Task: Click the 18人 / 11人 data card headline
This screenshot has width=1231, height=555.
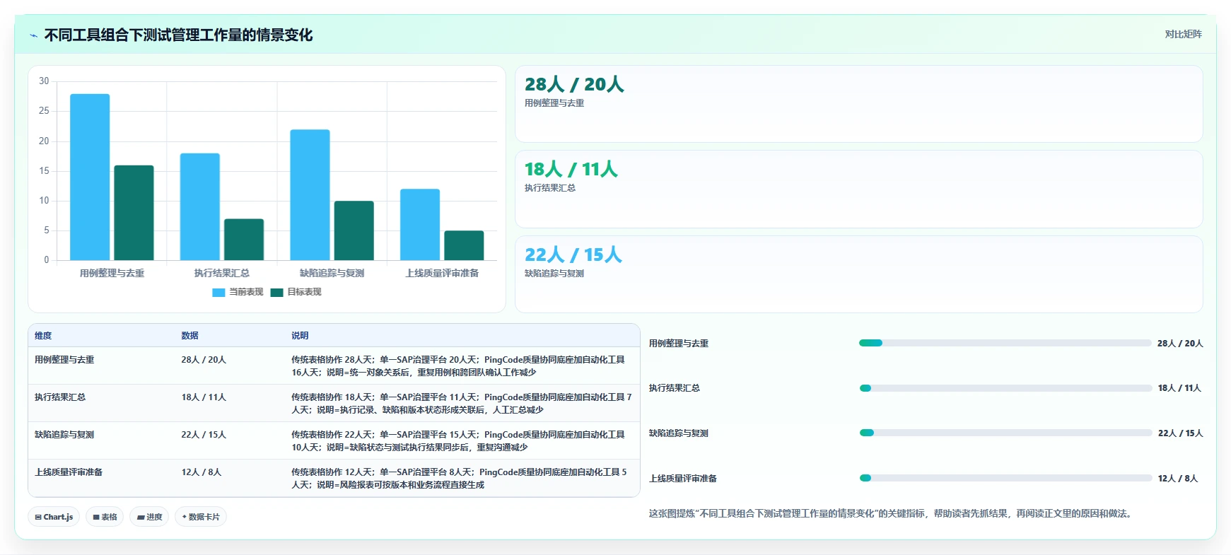Action: coord(571,169)
